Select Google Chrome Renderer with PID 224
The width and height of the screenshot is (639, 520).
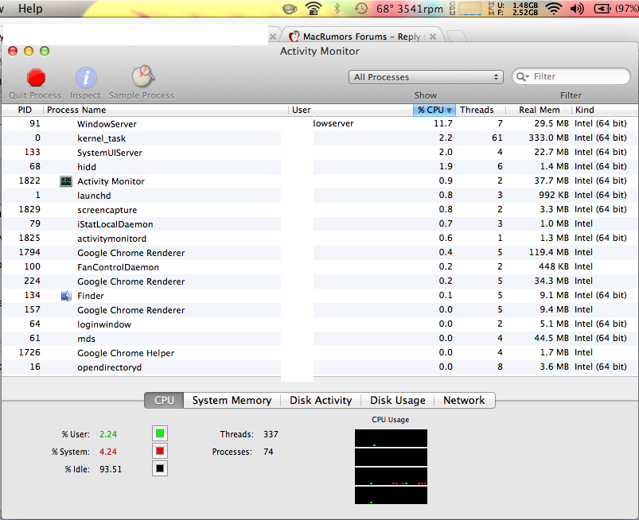[x=320, y=281]
